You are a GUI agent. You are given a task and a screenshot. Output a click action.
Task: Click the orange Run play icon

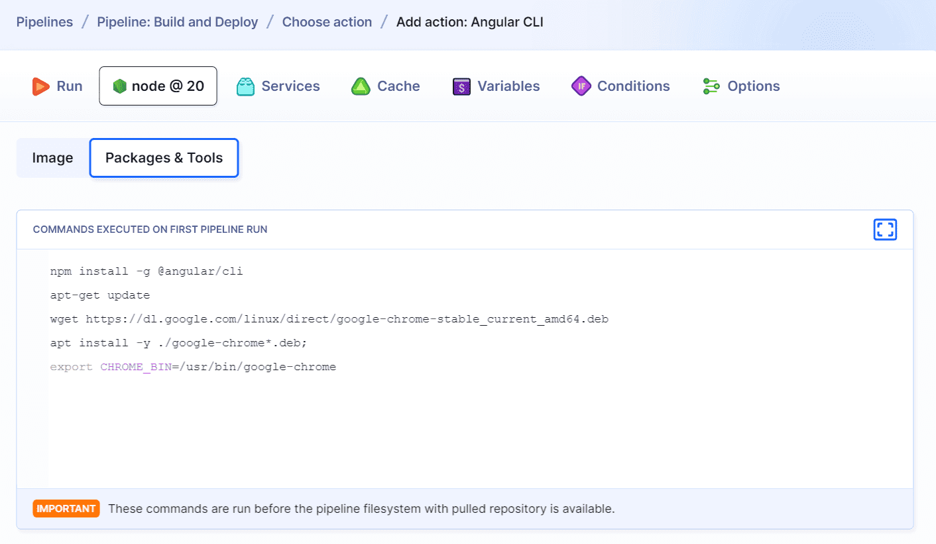click(x=41, y=86)
